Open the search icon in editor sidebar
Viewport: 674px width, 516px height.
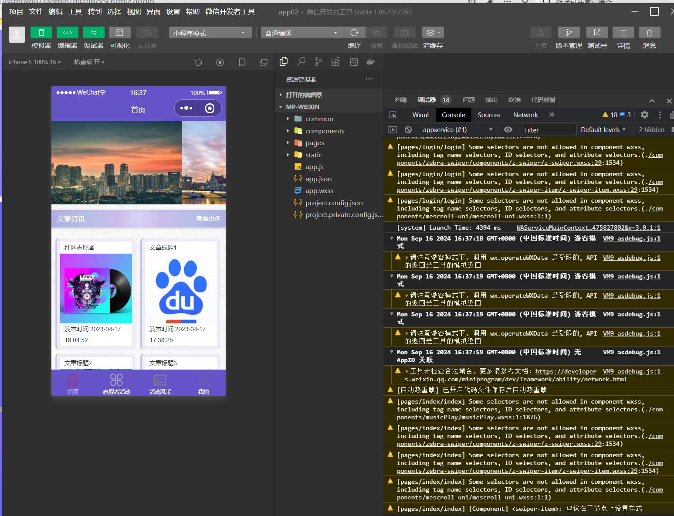click(x=301, y=62)
